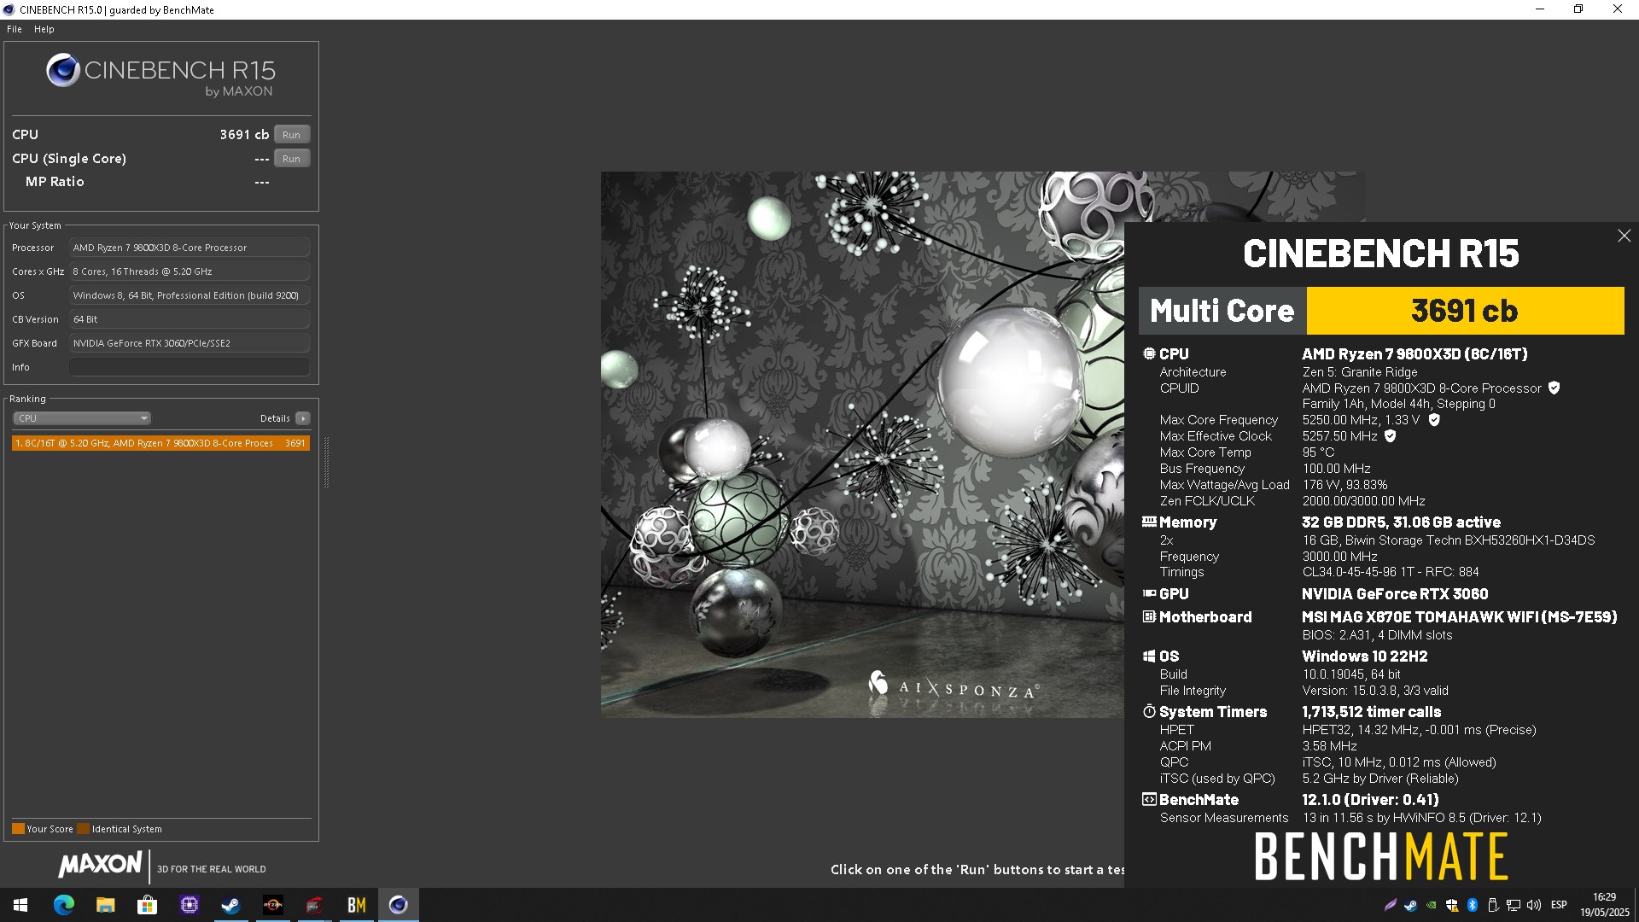
Task: Click the 'Identical System' legend swatch
Action: pos(83,829)
